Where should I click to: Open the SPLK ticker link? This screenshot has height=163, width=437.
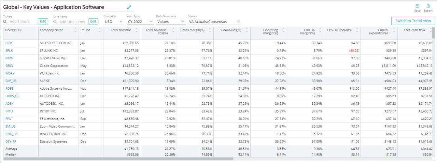[9, 50]
